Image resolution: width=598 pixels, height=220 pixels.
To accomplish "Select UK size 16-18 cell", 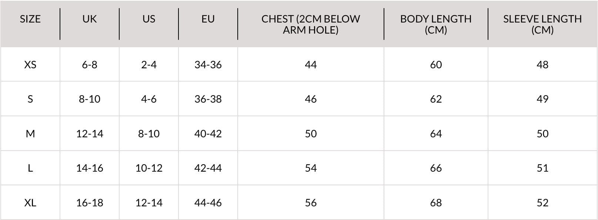I will 90,203.
